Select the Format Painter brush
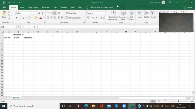195x109 pixels. [9, 19]
